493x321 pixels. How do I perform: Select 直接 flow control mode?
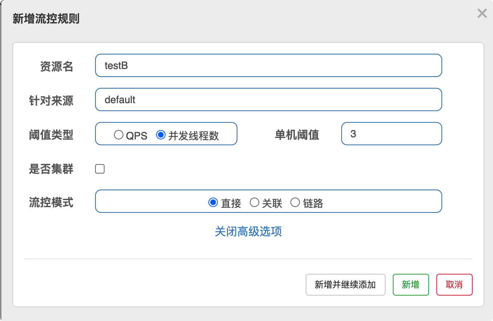[x=213, y=202]
